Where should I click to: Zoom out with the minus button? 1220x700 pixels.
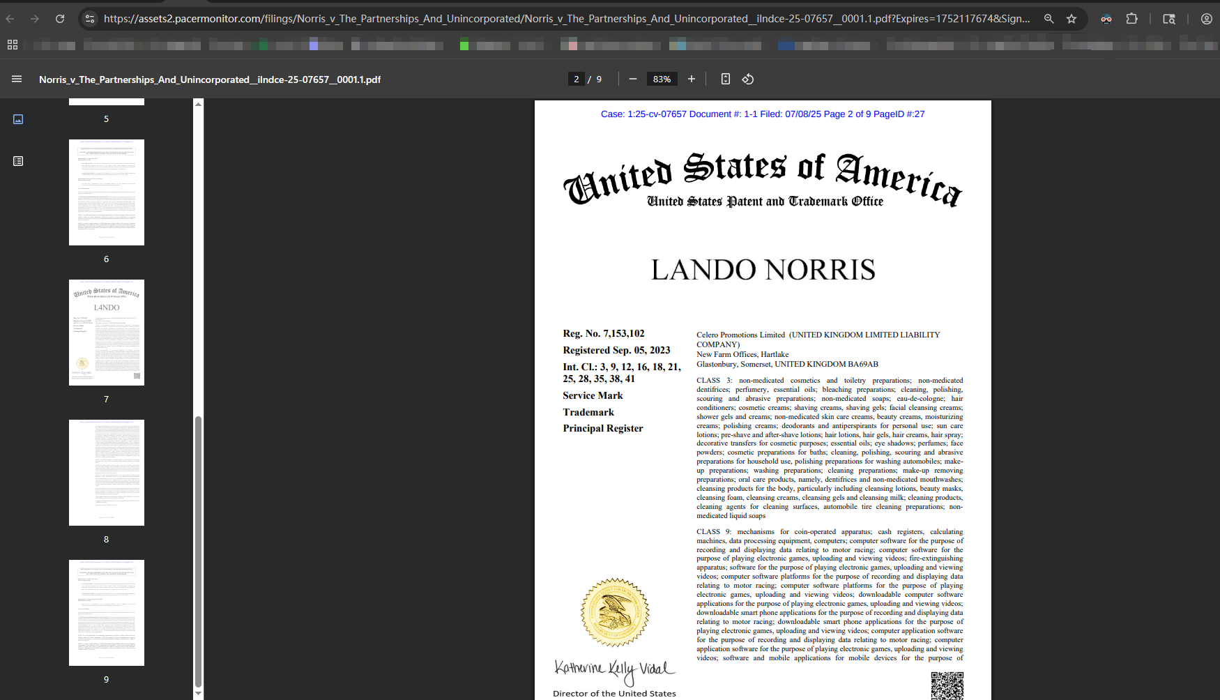point(633,79)
